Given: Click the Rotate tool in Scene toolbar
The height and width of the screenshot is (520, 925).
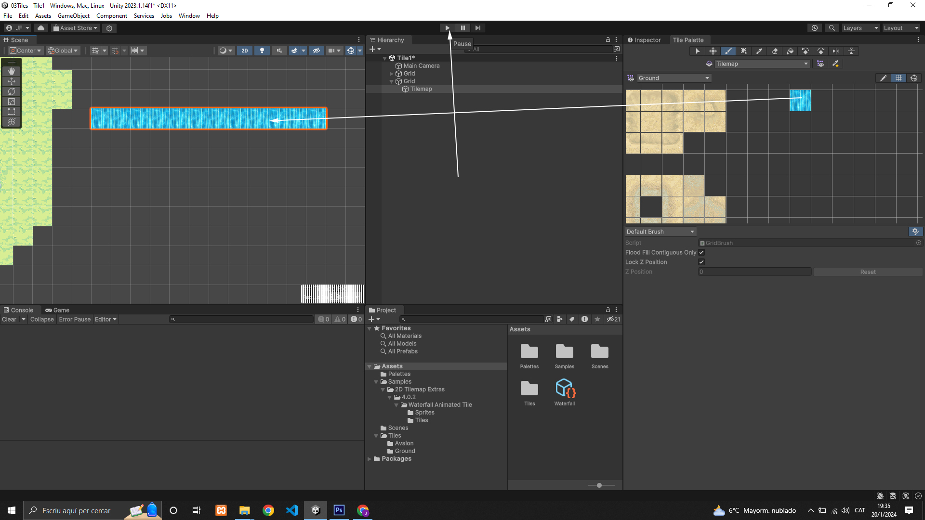Looking at the screenshot, I should coord(12,91).
